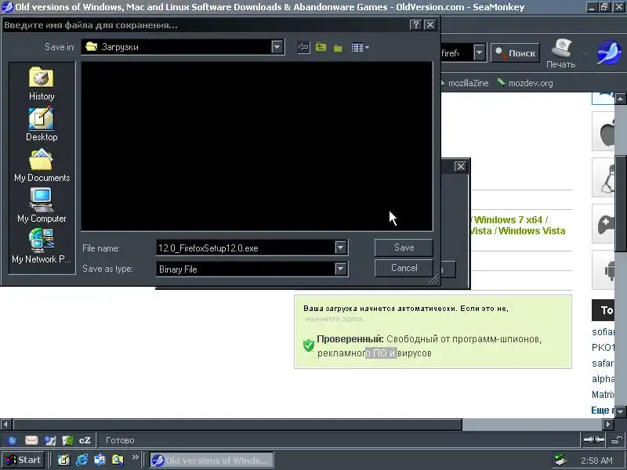Image resolution: width=627 pixels, height=470 pixels.
Task: Select the Old versions of Windows taskbar button
Action: coord(212,460)
